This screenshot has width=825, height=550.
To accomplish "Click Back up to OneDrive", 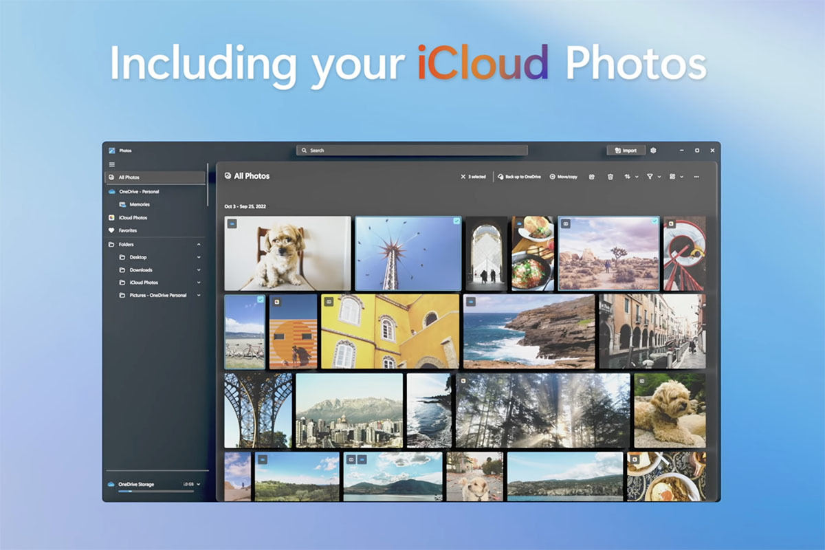I will click(x=519, y=177).
